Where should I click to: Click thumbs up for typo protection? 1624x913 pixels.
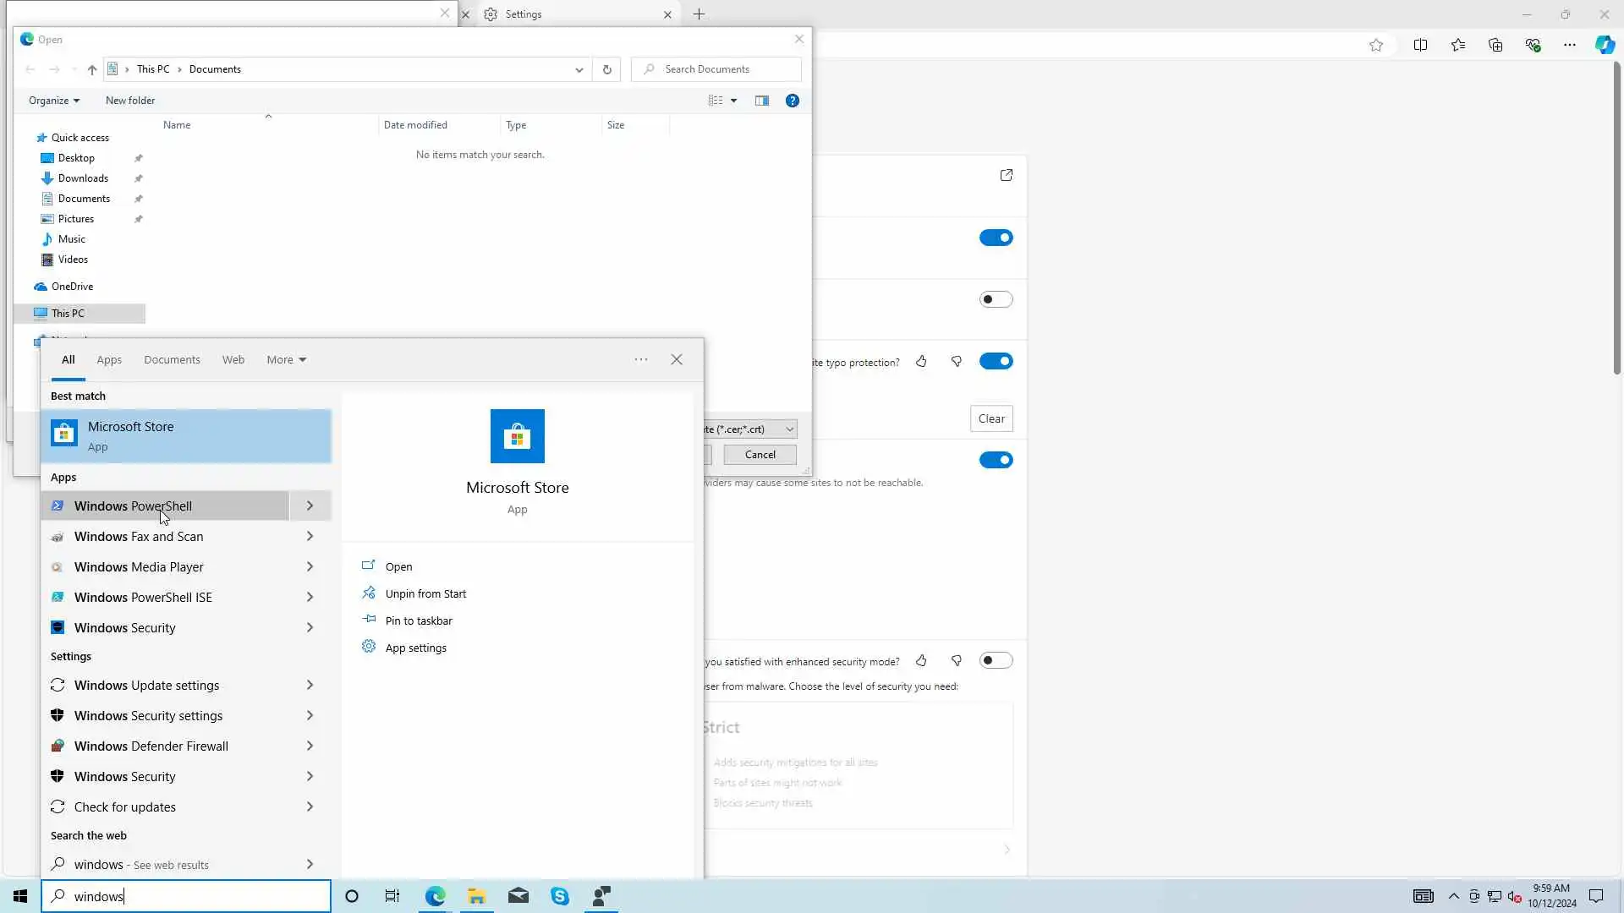(921, 362)
